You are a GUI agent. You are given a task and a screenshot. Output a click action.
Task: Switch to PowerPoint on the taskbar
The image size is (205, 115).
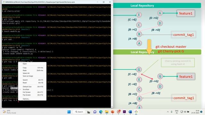coord(112,112)
